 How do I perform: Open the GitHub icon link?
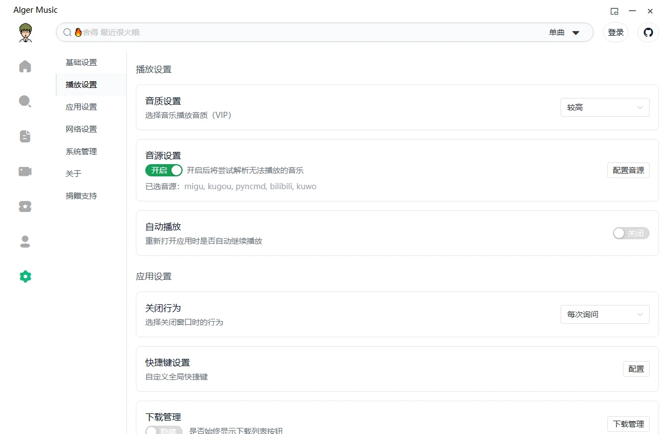(x=648, y=32)
